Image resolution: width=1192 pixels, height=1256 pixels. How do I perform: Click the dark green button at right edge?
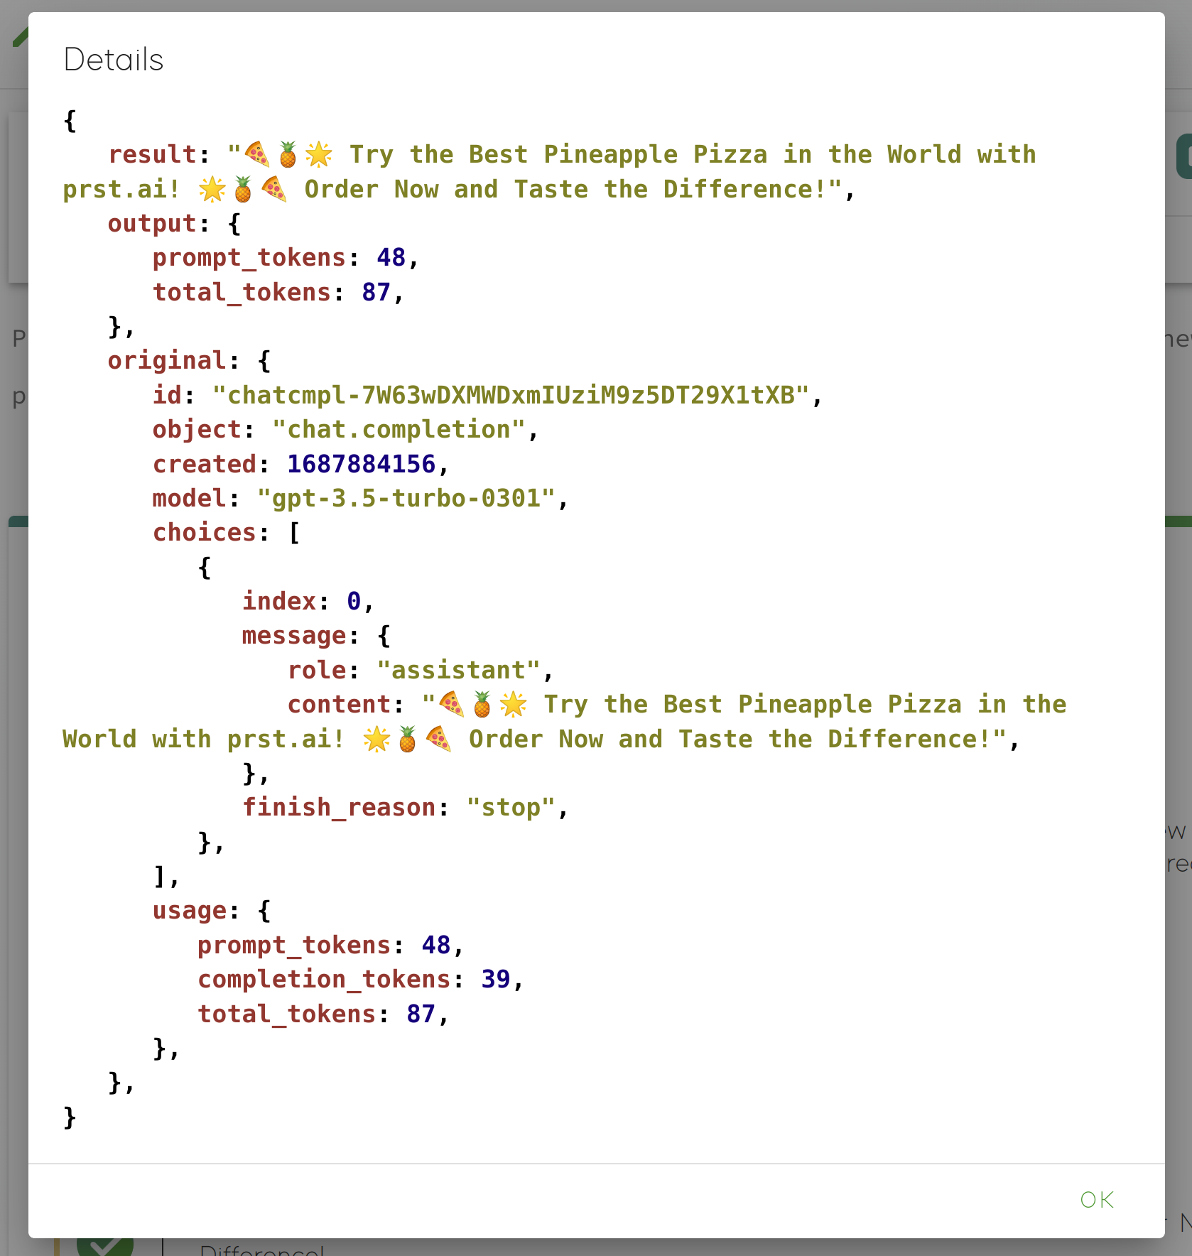(x=1183, y=156)
